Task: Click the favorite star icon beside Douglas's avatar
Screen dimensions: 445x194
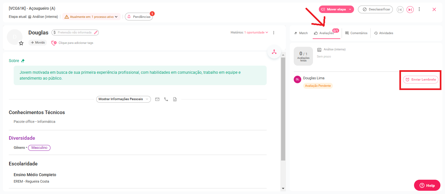Action: coord(21,43)
